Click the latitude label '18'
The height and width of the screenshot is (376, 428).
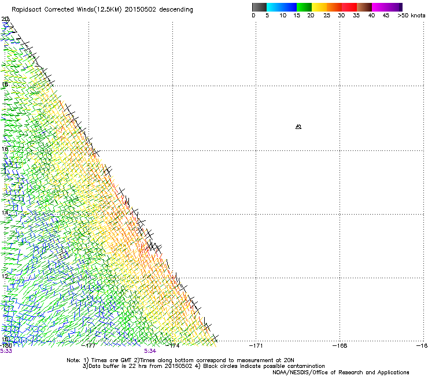click(x=5, y=84)
